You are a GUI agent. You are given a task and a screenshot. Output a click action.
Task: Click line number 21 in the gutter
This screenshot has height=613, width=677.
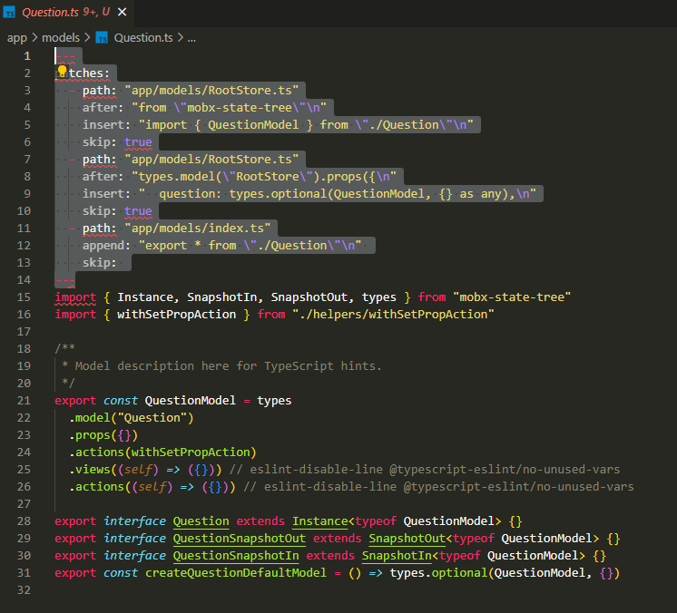[x=24, y=401]
